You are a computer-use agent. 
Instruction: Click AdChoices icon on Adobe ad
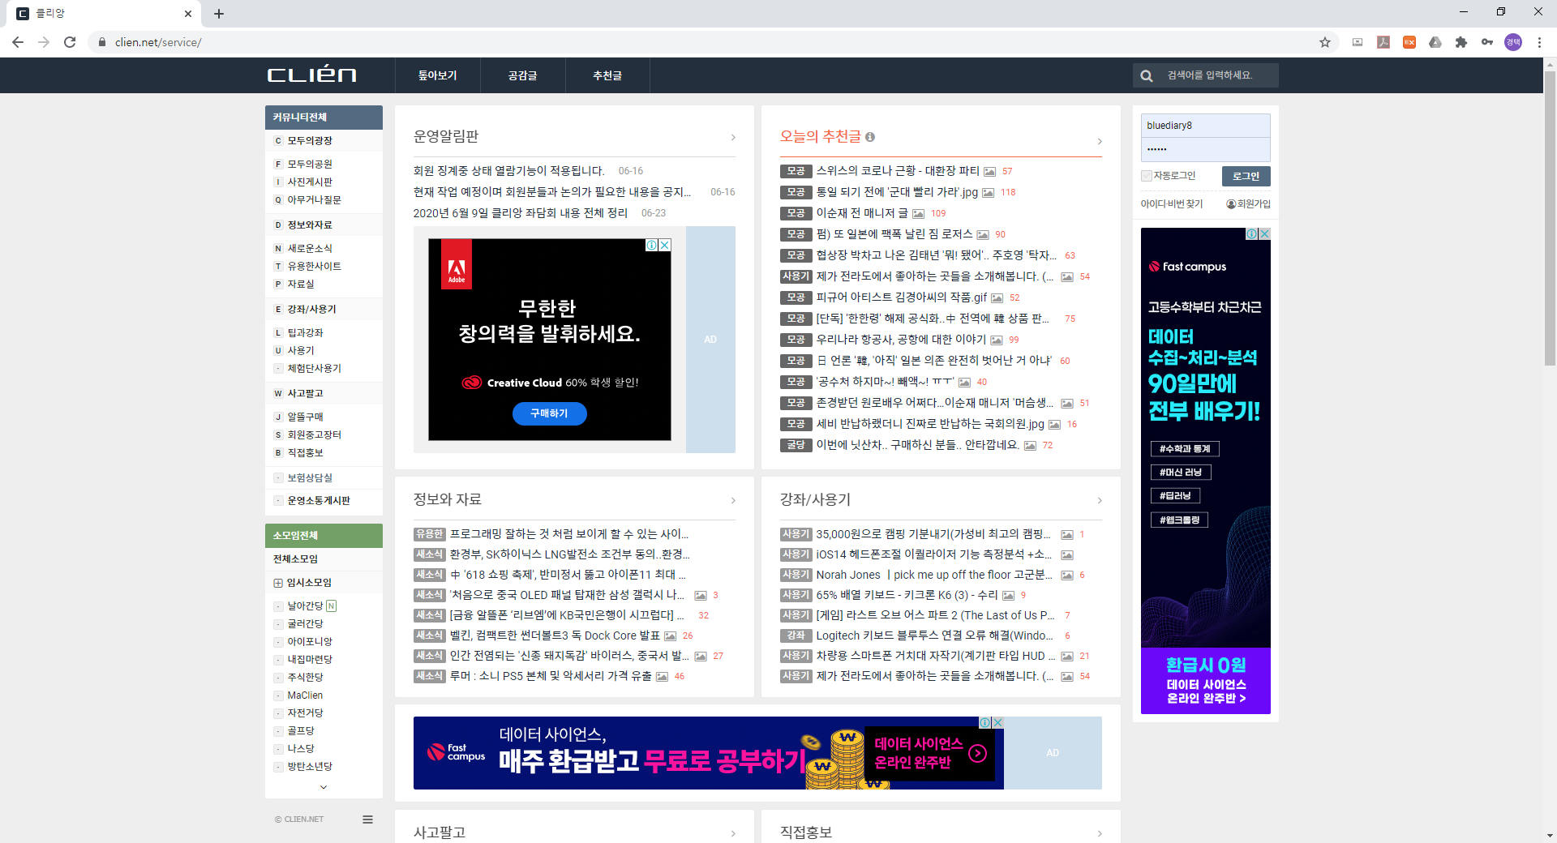click(x=652, y=245)
